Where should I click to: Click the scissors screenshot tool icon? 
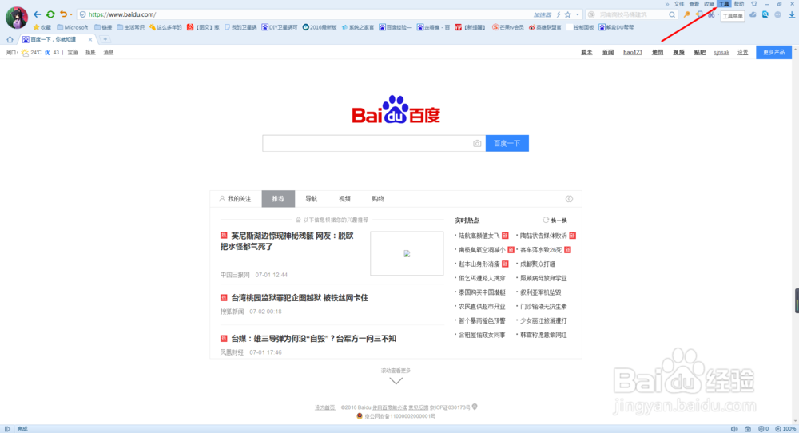point(711,14)
